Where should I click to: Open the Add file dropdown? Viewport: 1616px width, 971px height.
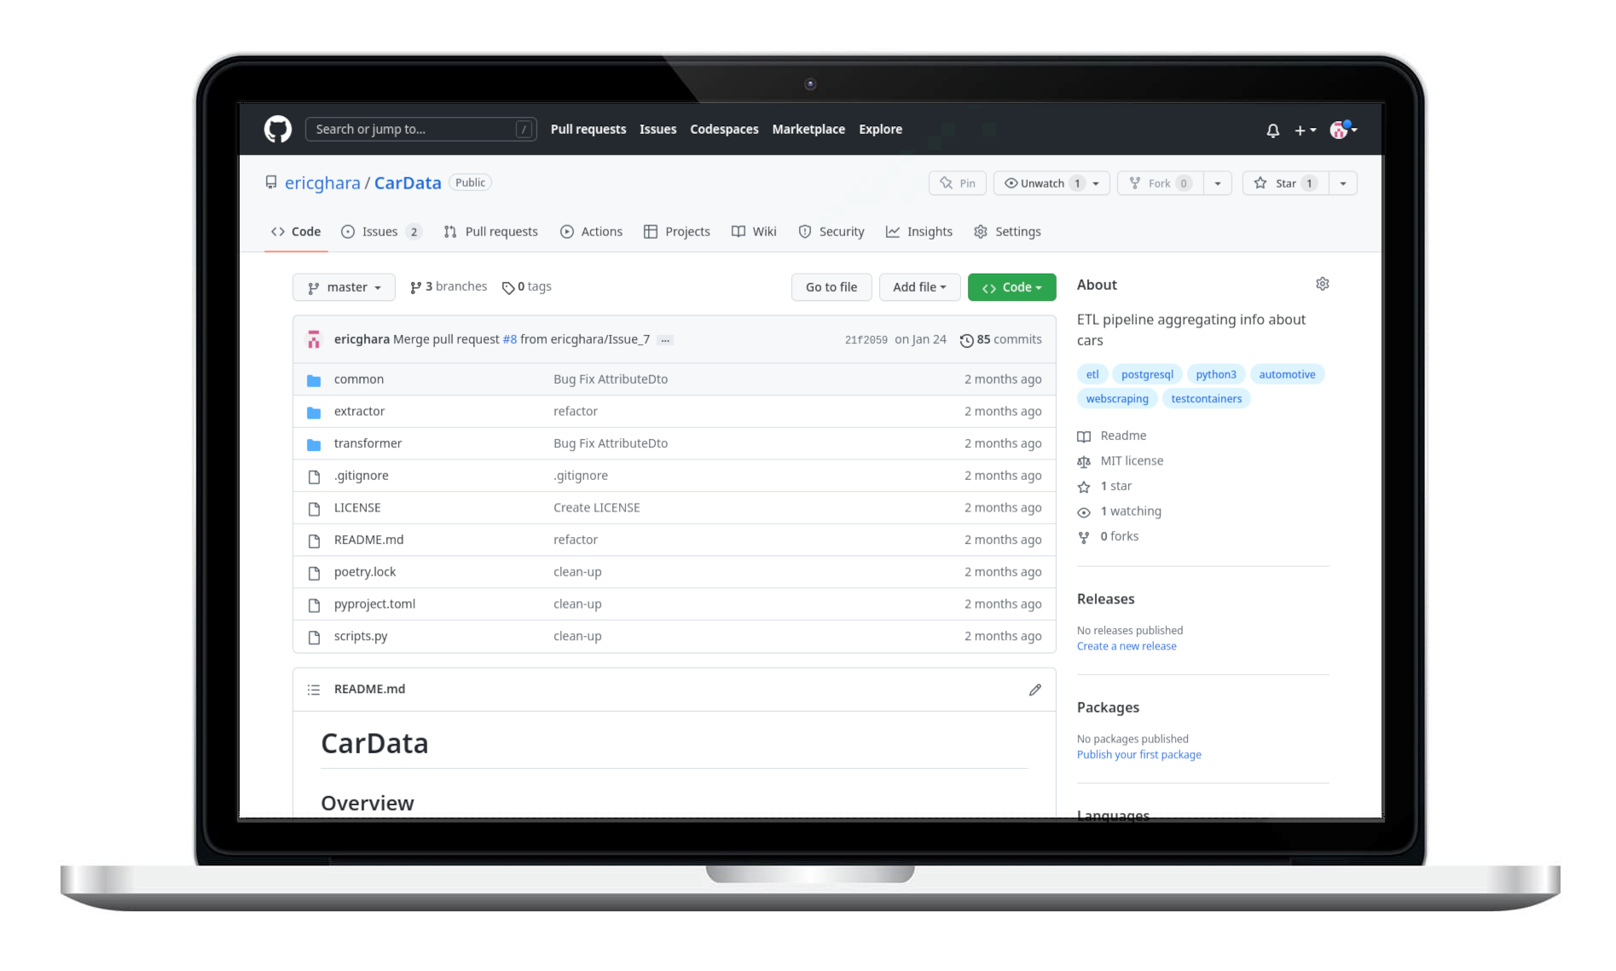click(x=919, y=287)
